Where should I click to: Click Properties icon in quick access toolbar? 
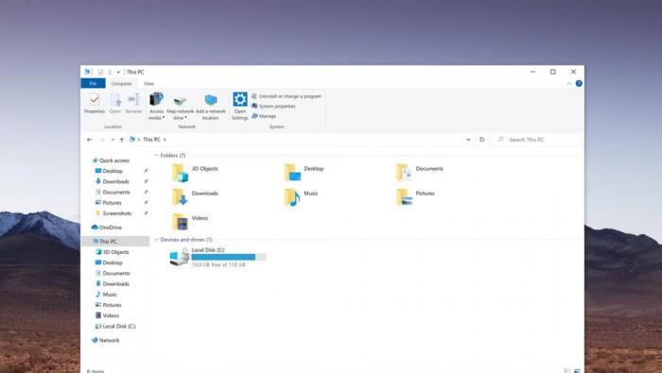(100, 72)
